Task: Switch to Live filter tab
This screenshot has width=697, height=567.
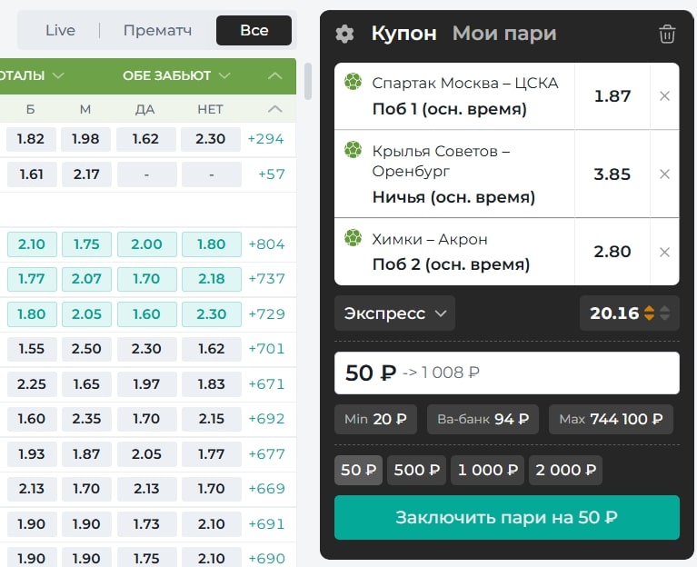Action: tap(61, 30)
